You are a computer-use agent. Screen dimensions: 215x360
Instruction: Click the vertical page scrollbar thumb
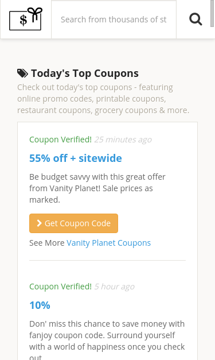[x=212, y=14]
